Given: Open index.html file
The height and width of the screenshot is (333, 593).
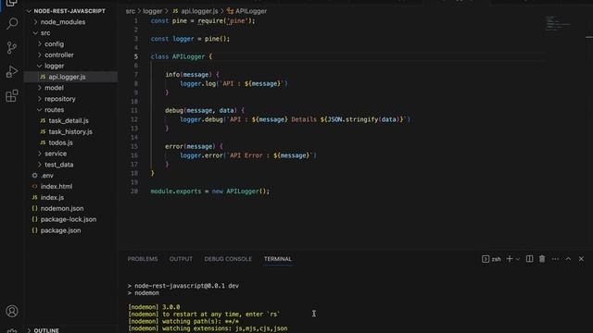Looking at the screenshot, I should 56,187.
